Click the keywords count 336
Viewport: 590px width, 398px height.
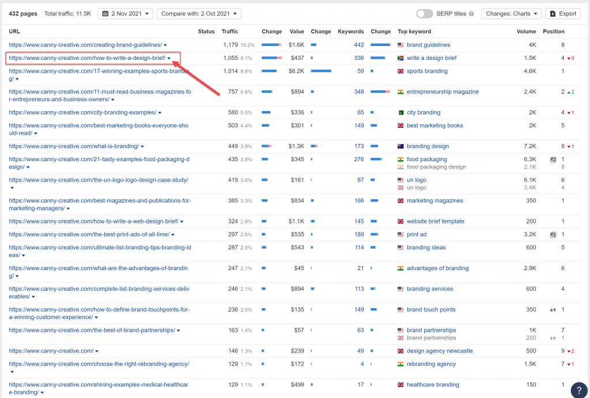(x=359, y=58)
